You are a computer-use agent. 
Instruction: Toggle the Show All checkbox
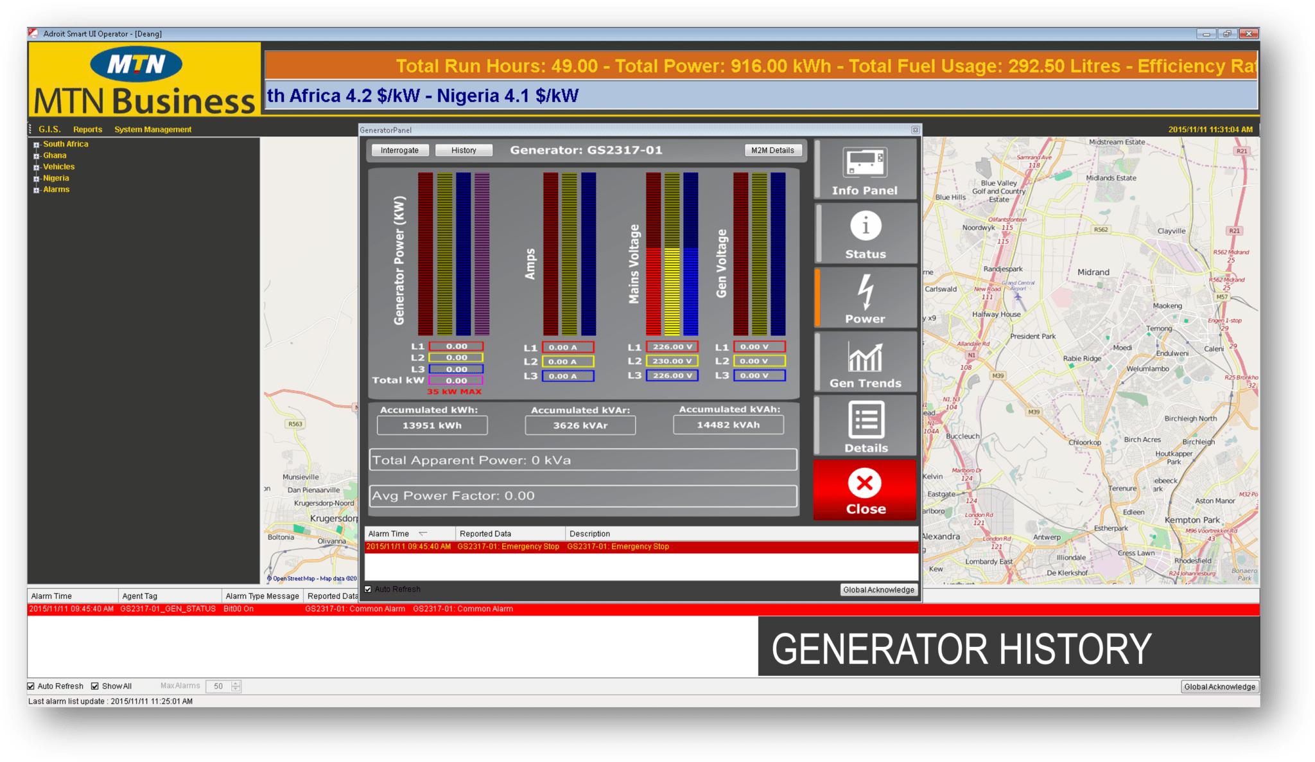pos(95,686)
